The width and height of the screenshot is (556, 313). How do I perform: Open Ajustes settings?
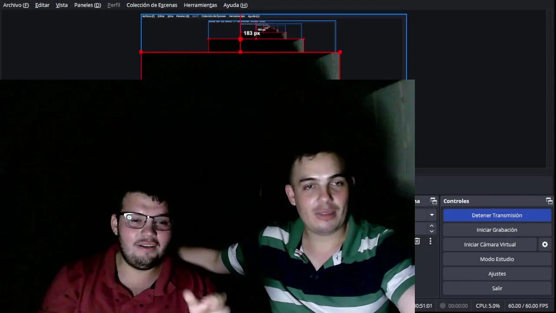[497, 274]
